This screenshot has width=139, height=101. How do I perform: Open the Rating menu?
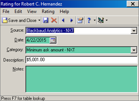pyautogui.click(x=48, y=12)
